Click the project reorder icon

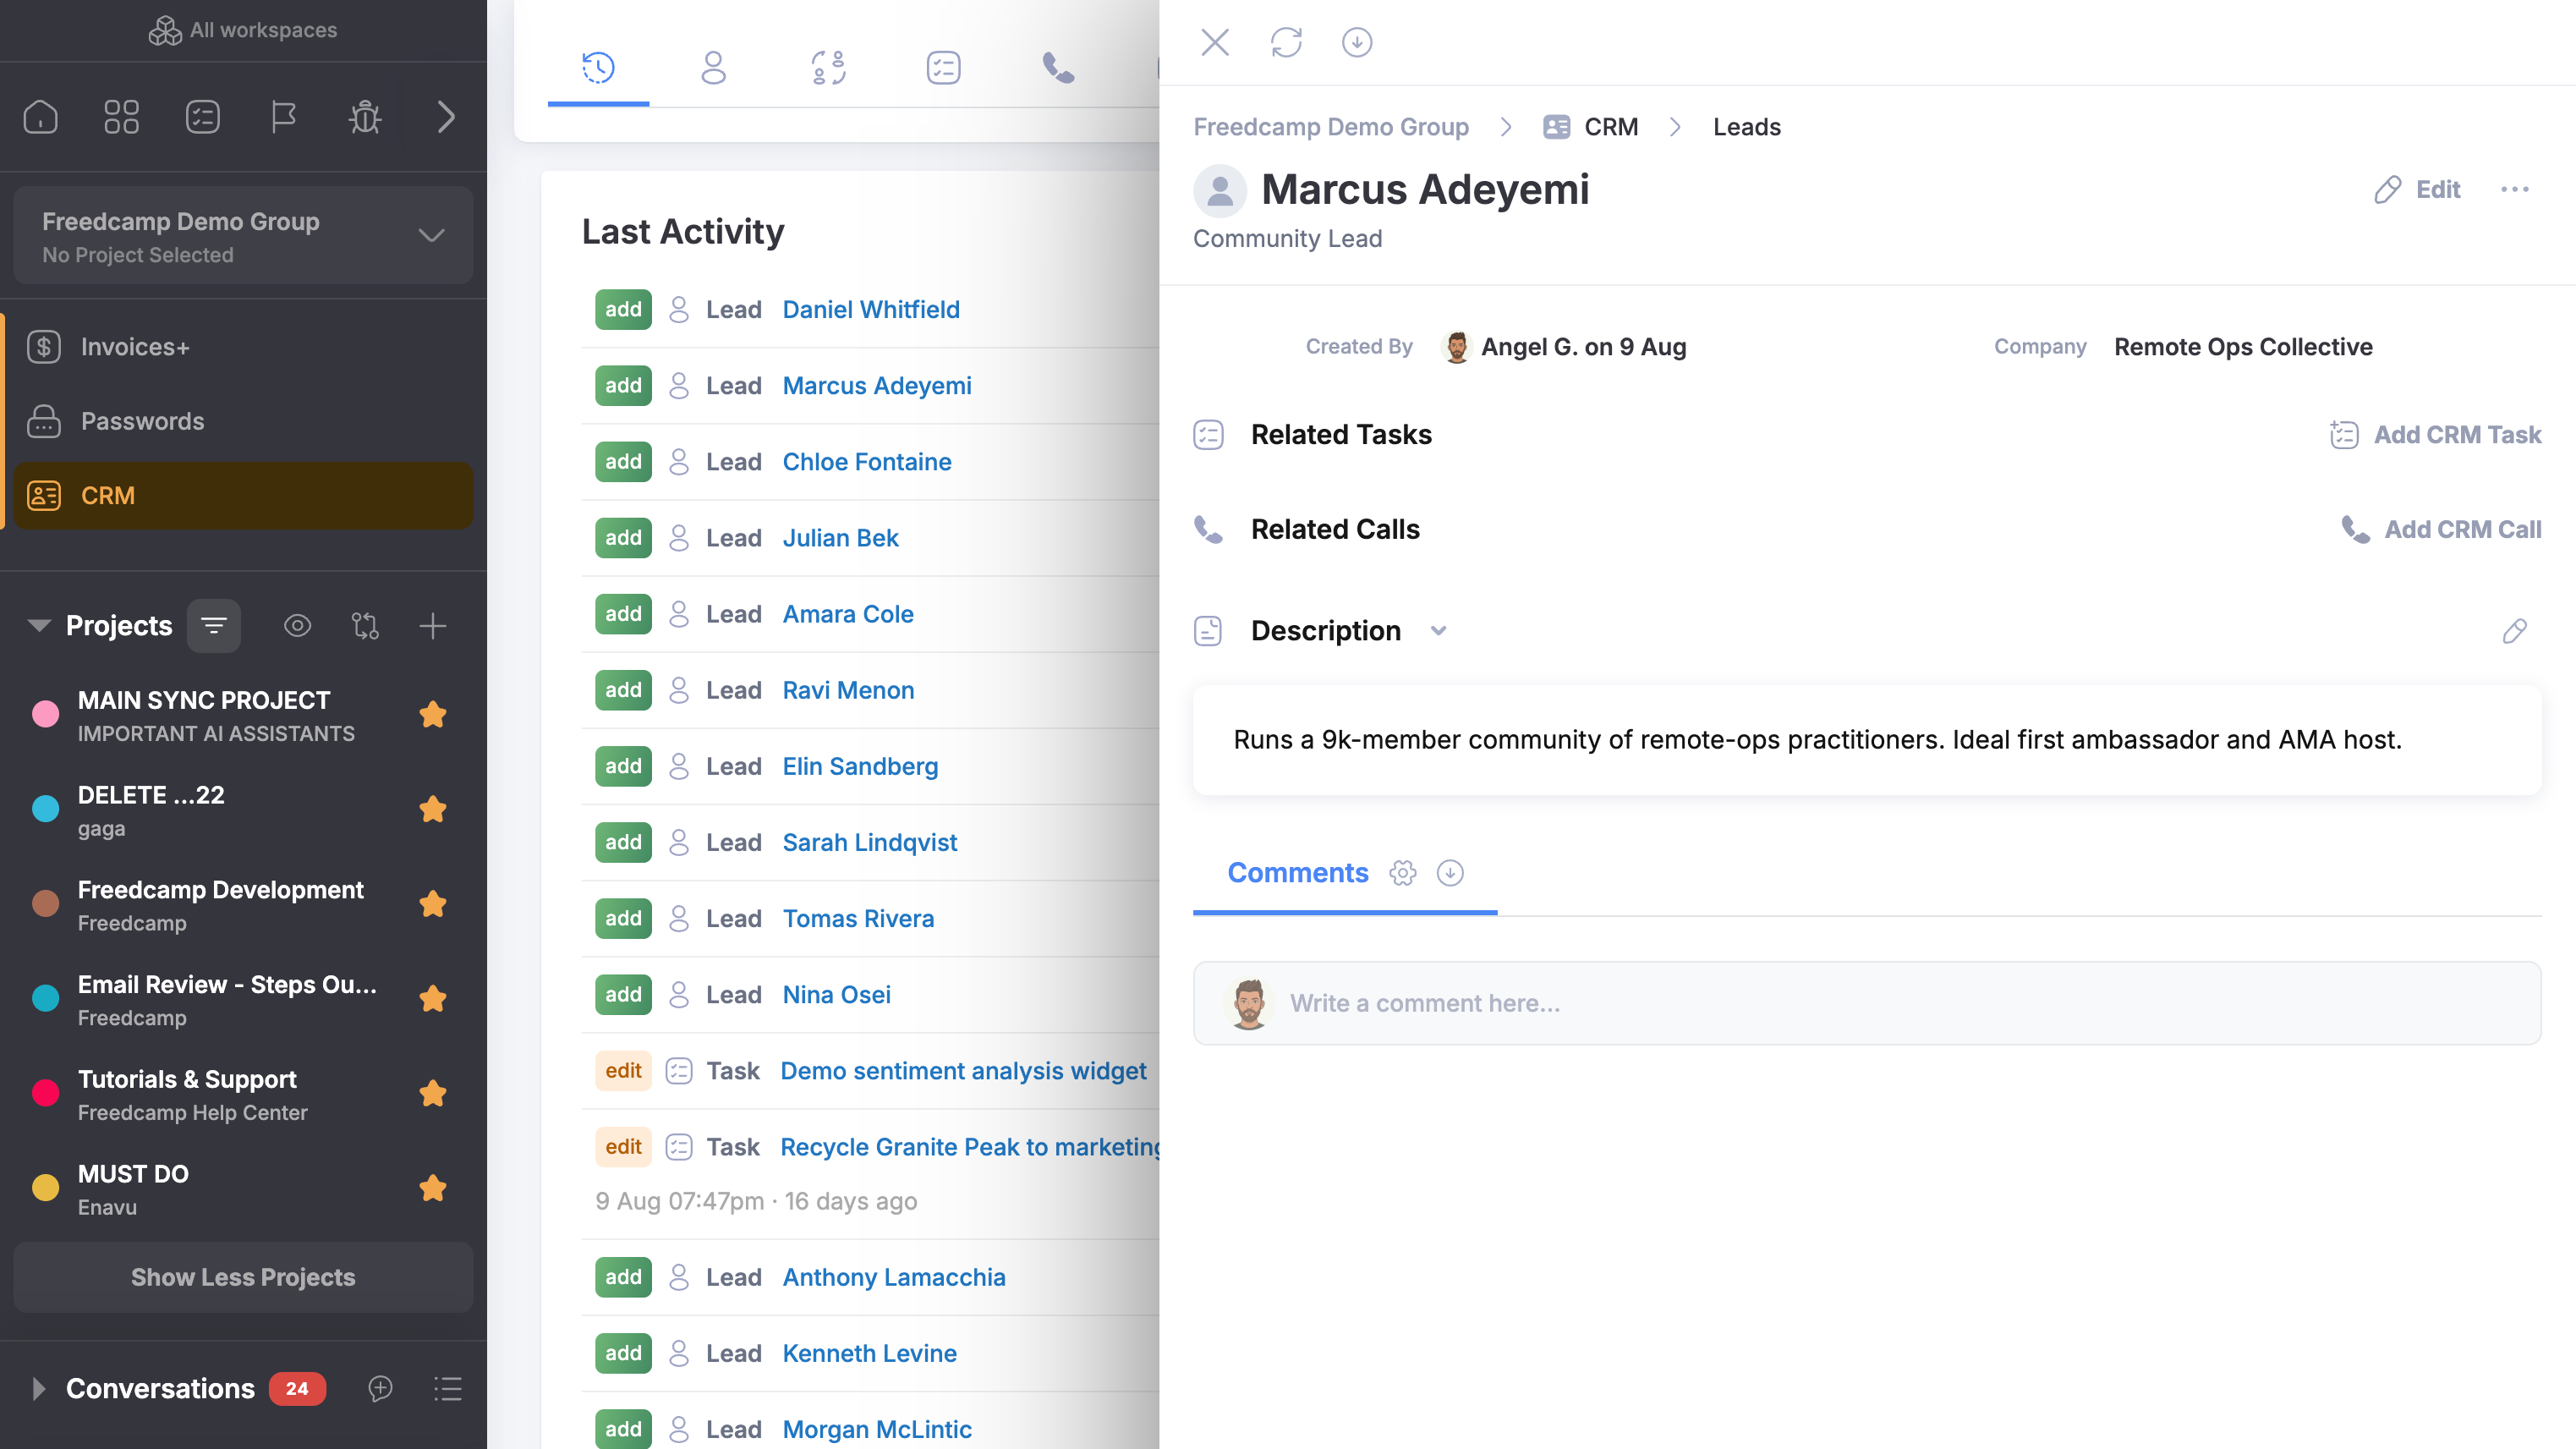365,626
